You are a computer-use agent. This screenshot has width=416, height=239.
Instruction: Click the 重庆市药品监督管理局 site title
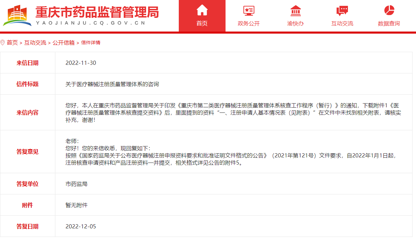point(97,12)
